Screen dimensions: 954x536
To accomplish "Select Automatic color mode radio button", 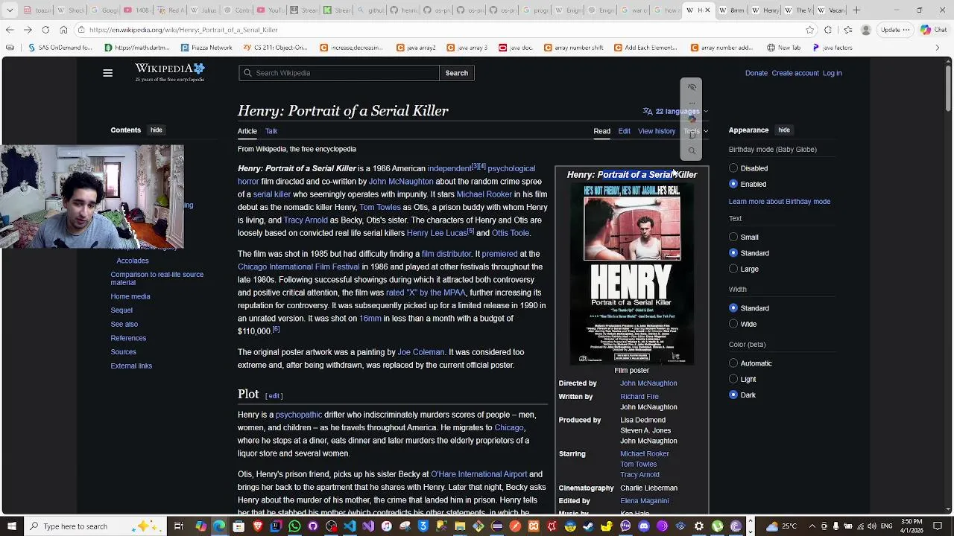I will click(x=733, y=363).
